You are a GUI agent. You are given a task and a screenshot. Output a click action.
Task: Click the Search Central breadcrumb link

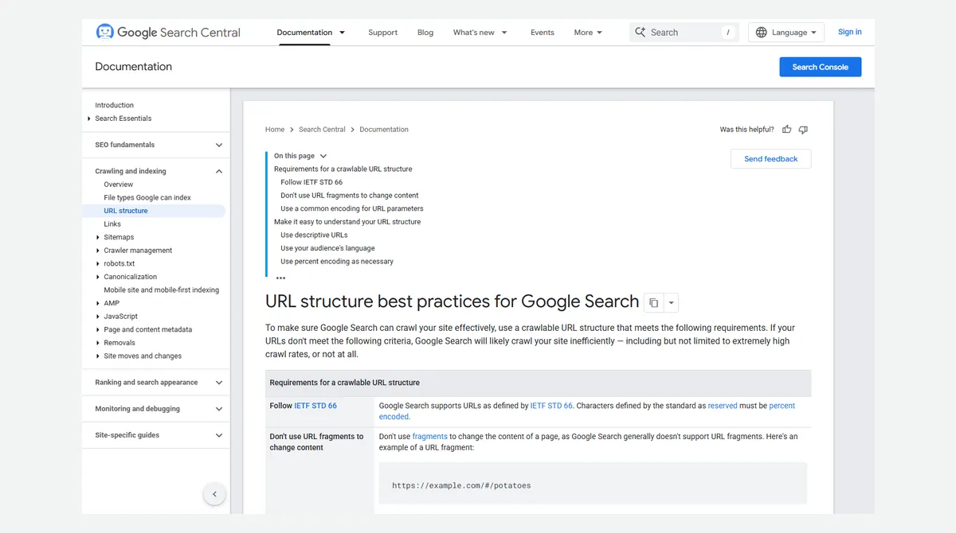click(x=322, y=130)
